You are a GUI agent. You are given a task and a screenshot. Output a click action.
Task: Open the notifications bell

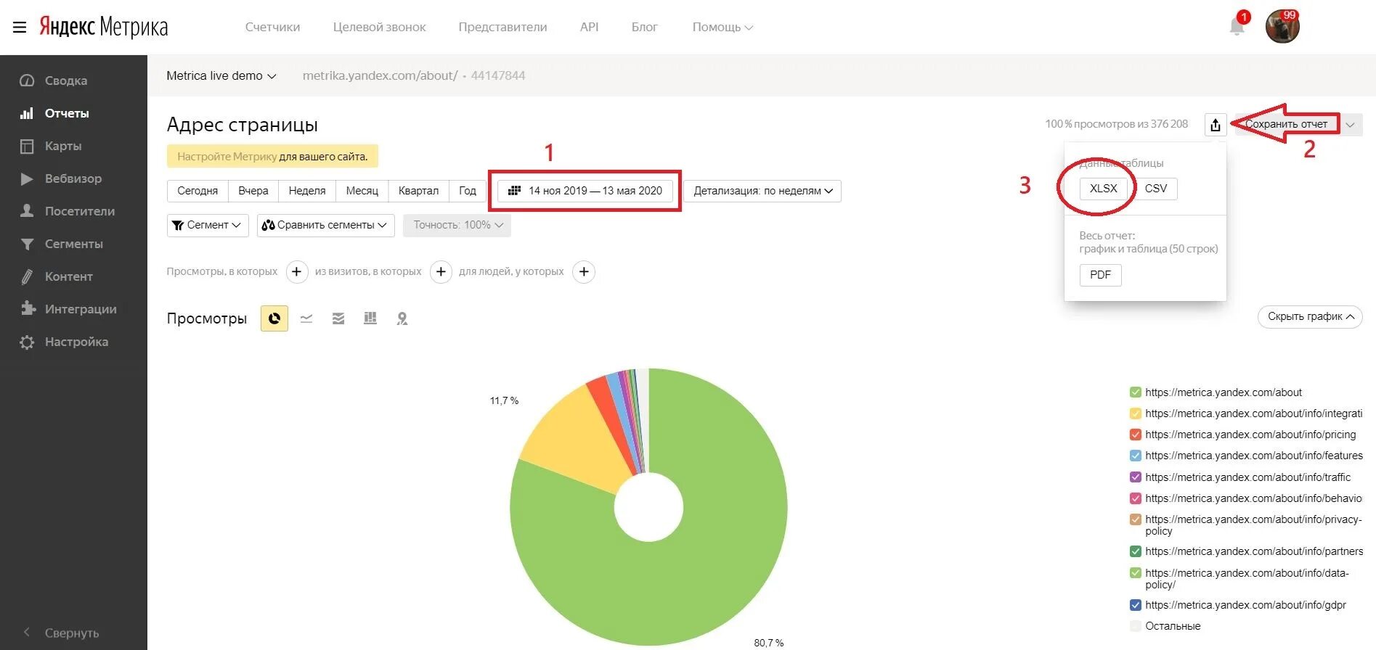tap(1237, 26)
